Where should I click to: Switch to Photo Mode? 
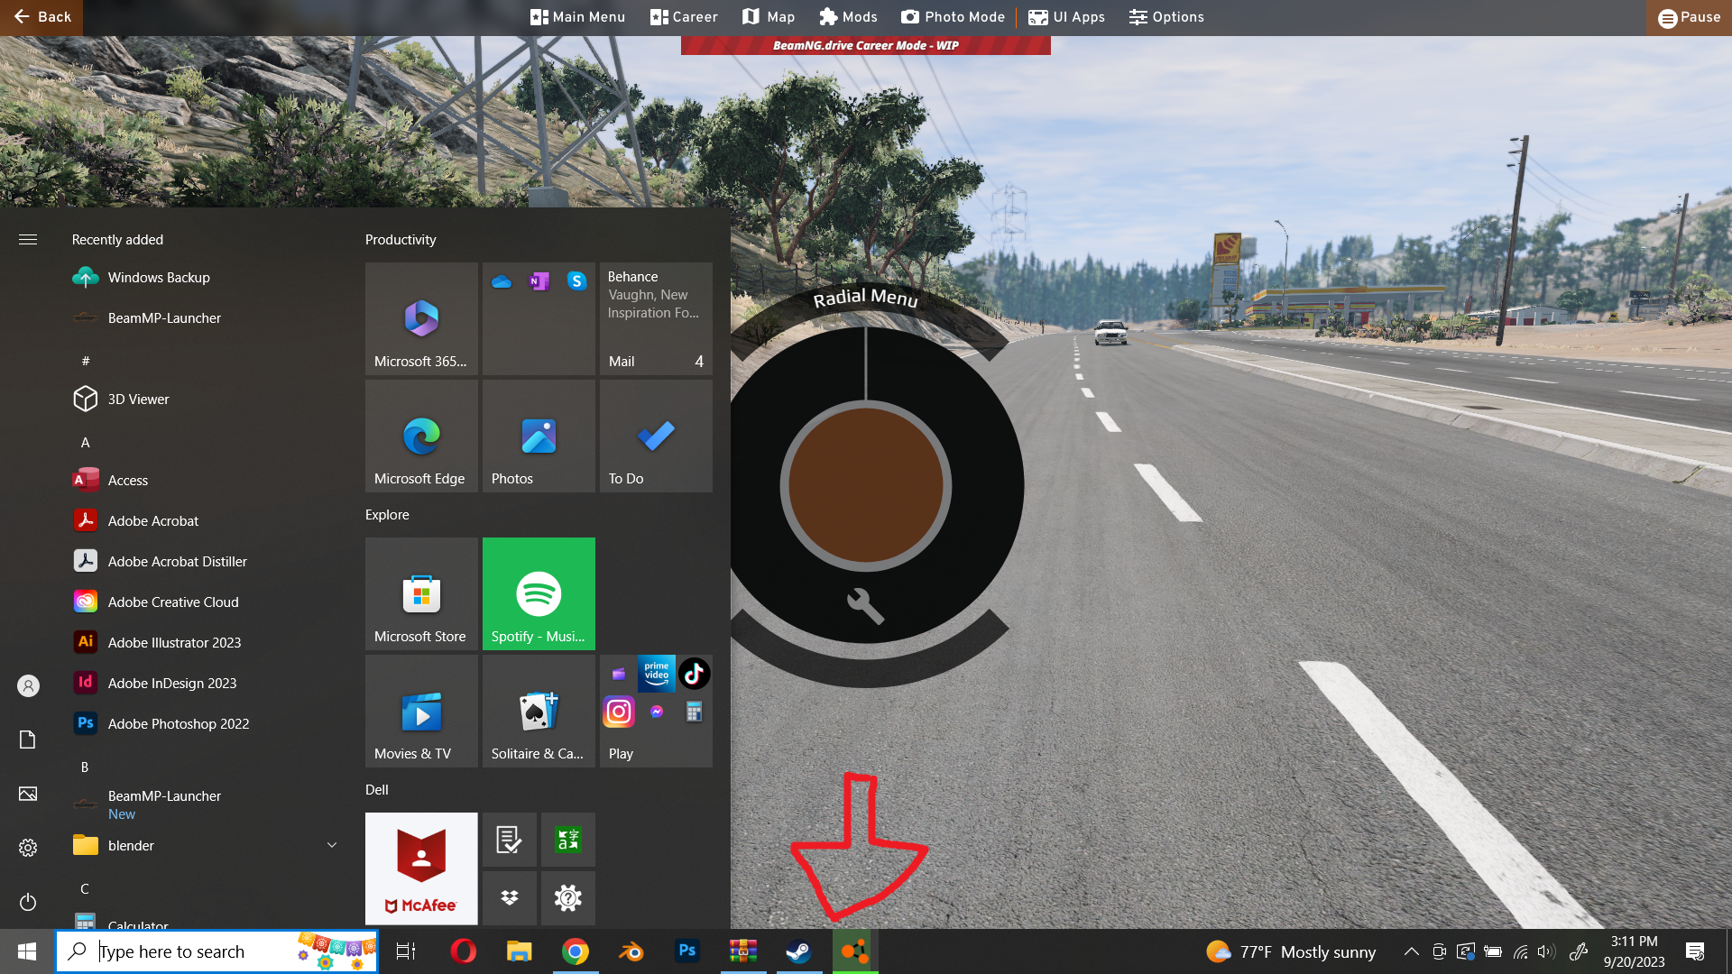coord(953,17)
